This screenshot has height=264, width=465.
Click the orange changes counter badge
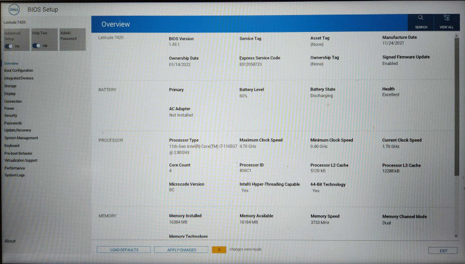[x=219, y=249]
